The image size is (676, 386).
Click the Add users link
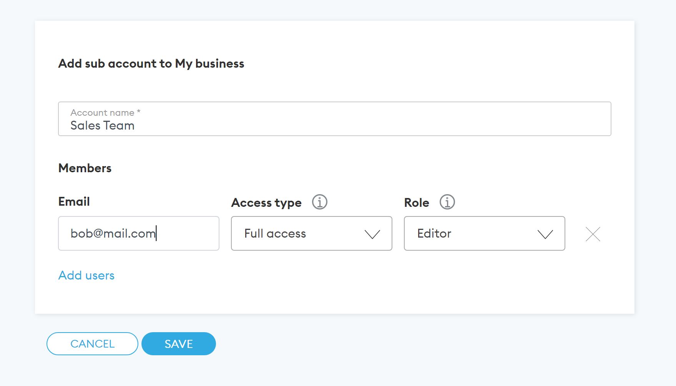(86, 275)
